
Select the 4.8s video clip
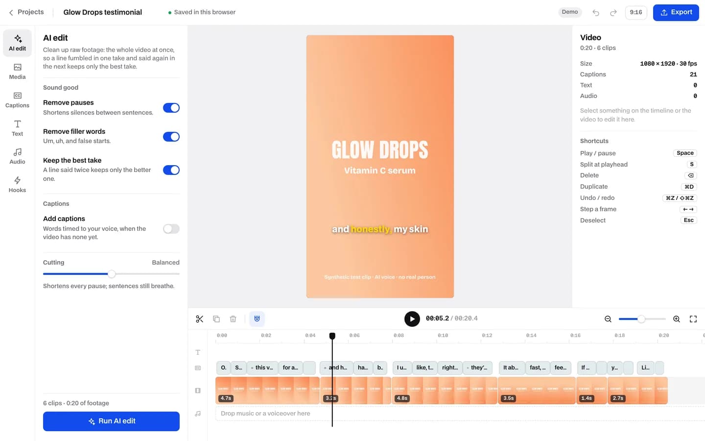(445, 391)
